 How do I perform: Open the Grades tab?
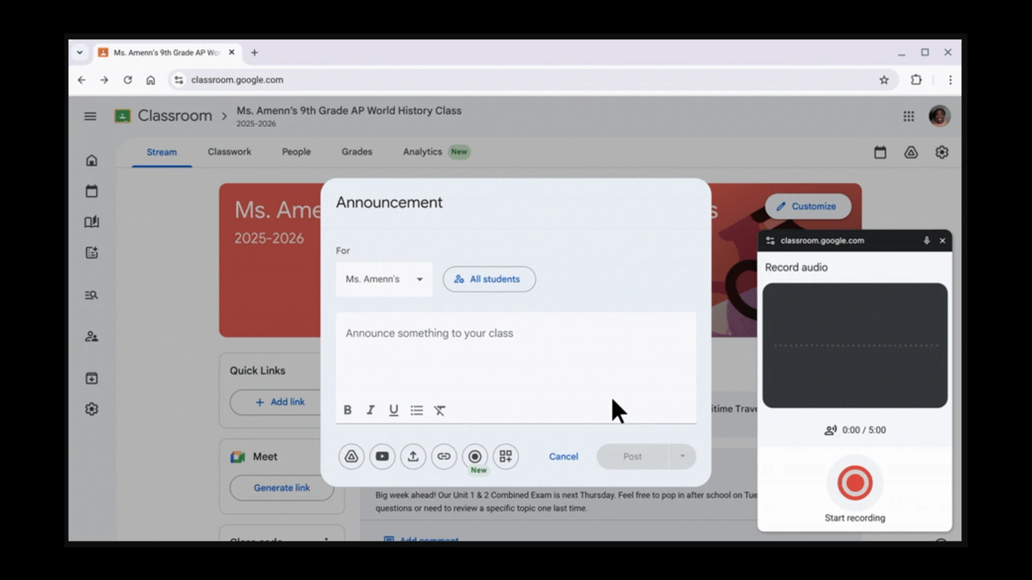(x=357, y=152)
